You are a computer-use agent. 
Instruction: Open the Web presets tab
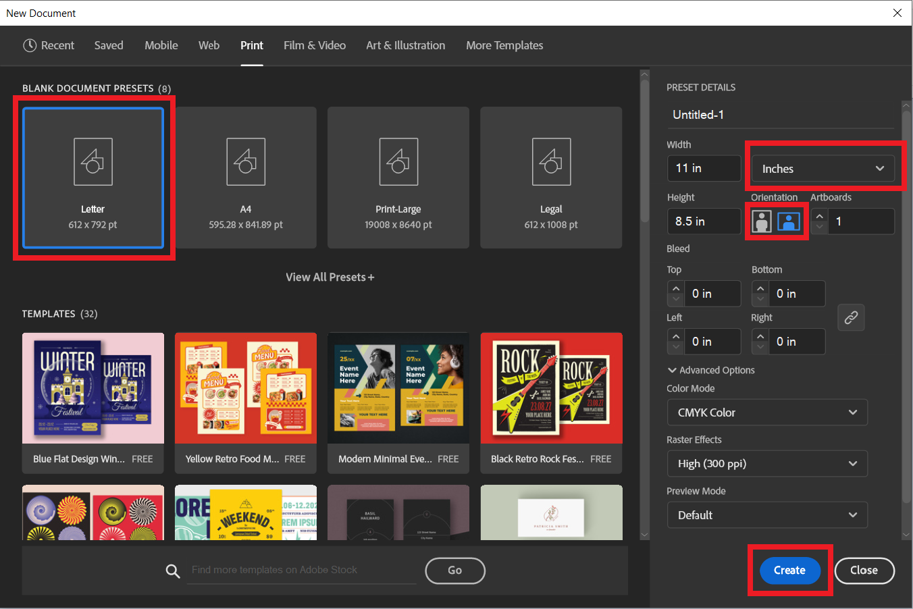(x=209, y=45)
